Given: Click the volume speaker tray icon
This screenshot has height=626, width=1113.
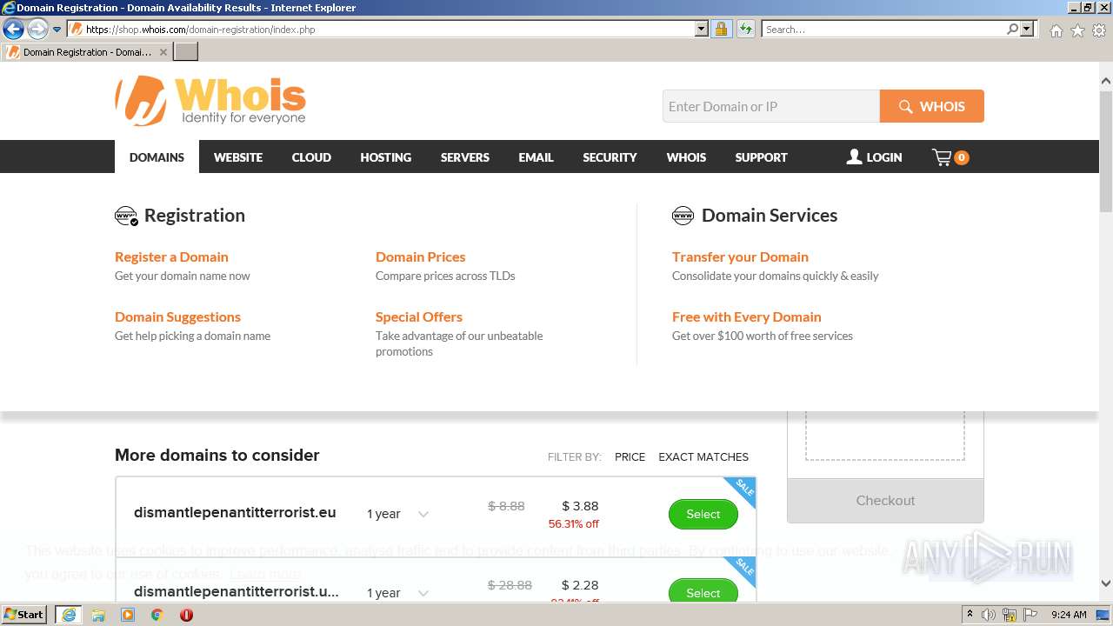Looking at the screenshot, I should click(x=989, y=615).
